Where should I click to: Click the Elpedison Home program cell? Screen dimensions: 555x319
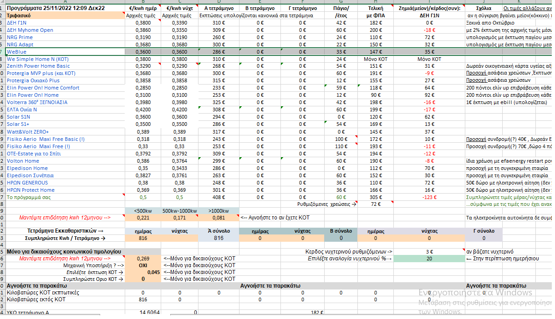pyautogui.click(x=66, y=168)
